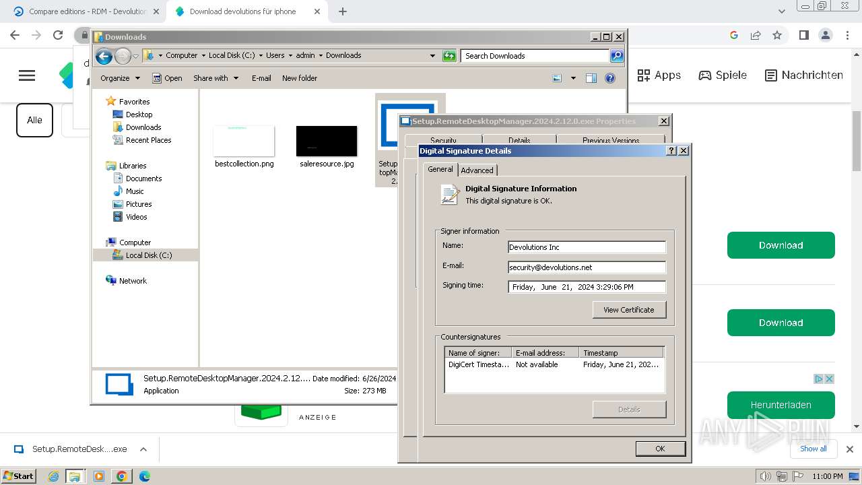This screenshot has height=485, width=862.
Task: Click Herunterladen green button
Action: pyautogui.click(x=781, y=405)
